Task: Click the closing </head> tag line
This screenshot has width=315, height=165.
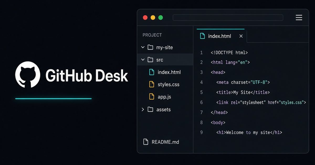Action: [x=219, y=112]
